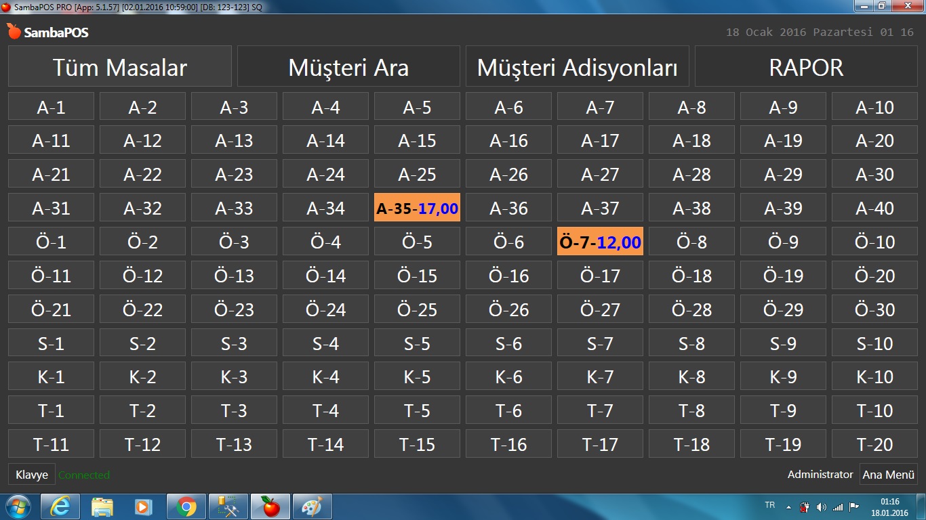Open occupied table A-35 with 17,00 balance
This screenshot has width=926, height=520.
pos(417,208)
